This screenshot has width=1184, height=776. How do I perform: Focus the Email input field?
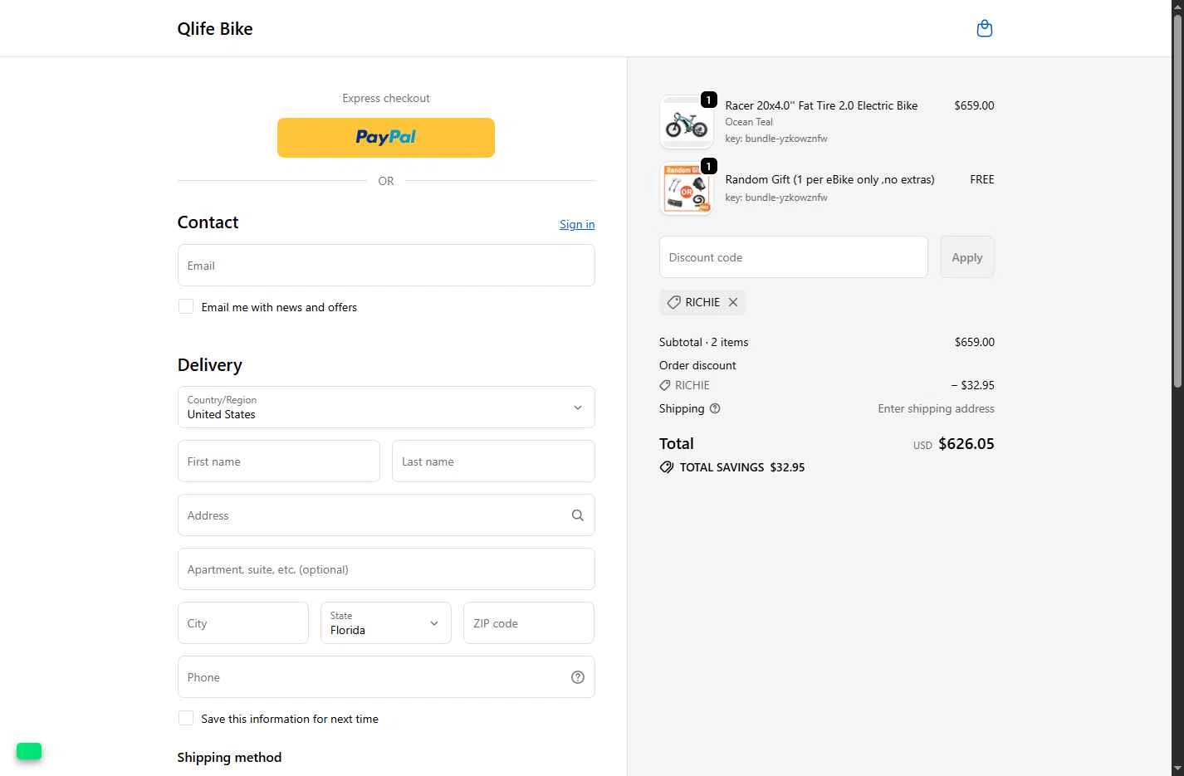pos(386,266)
